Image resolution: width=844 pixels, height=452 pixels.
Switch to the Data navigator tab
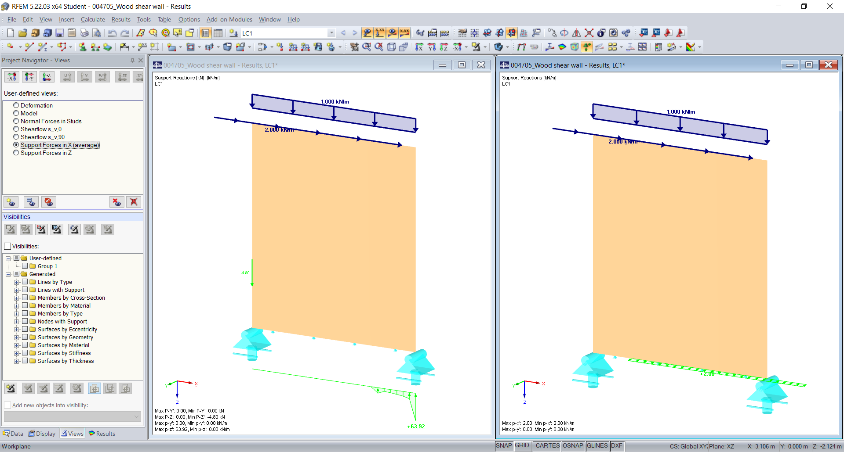(x=13, y=434)
